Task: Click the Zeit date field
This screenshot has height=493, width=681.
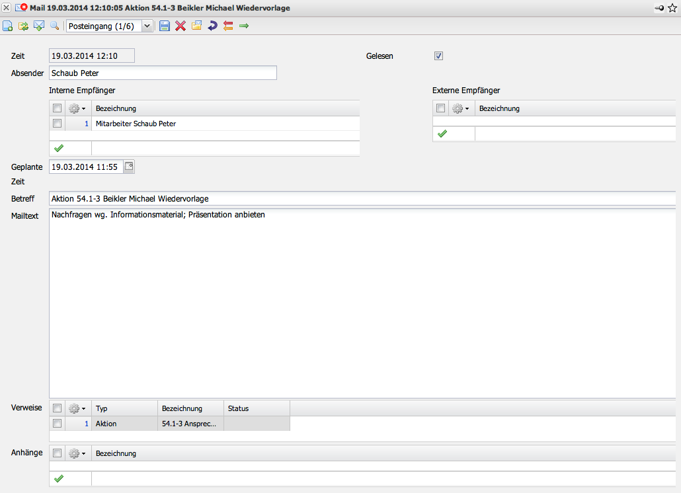Action: coord(92,56)
